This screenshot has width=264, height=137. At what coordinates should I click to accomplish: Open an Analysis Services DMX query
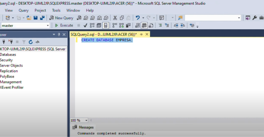[x=93, y=18]
